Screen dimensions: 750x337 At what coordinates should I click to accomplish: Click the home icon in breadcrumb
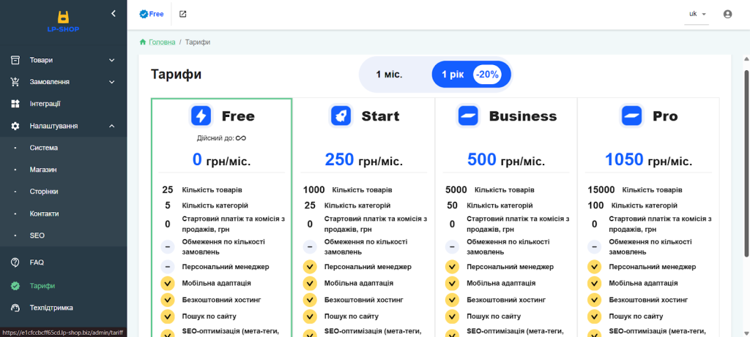pos(143,42)
